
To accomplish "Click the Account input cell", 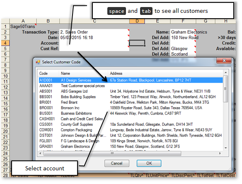I will [94, 43].
